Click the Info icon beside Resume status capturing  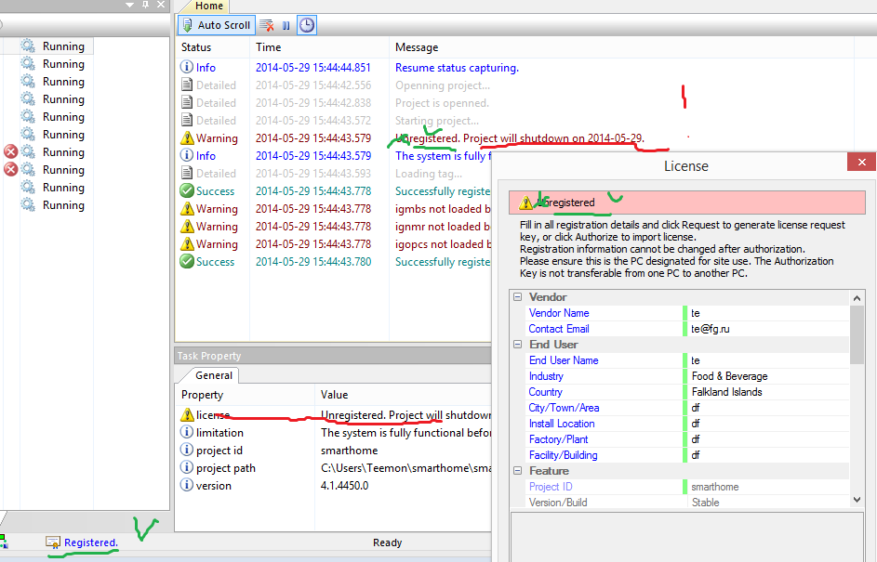(186, 67)
